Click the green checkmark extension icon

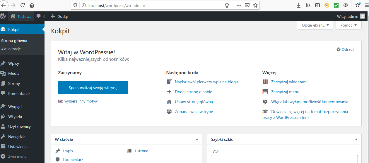(x=336, y=5)
